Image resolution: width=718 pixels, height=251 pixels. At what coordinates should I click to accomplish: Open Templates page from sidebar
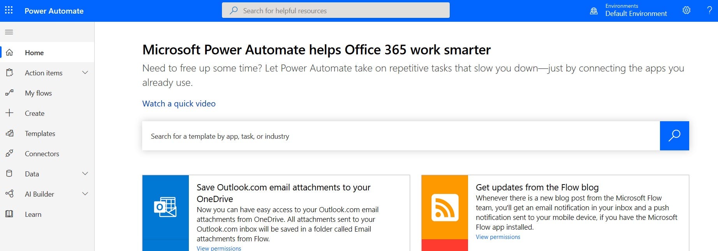47,133
